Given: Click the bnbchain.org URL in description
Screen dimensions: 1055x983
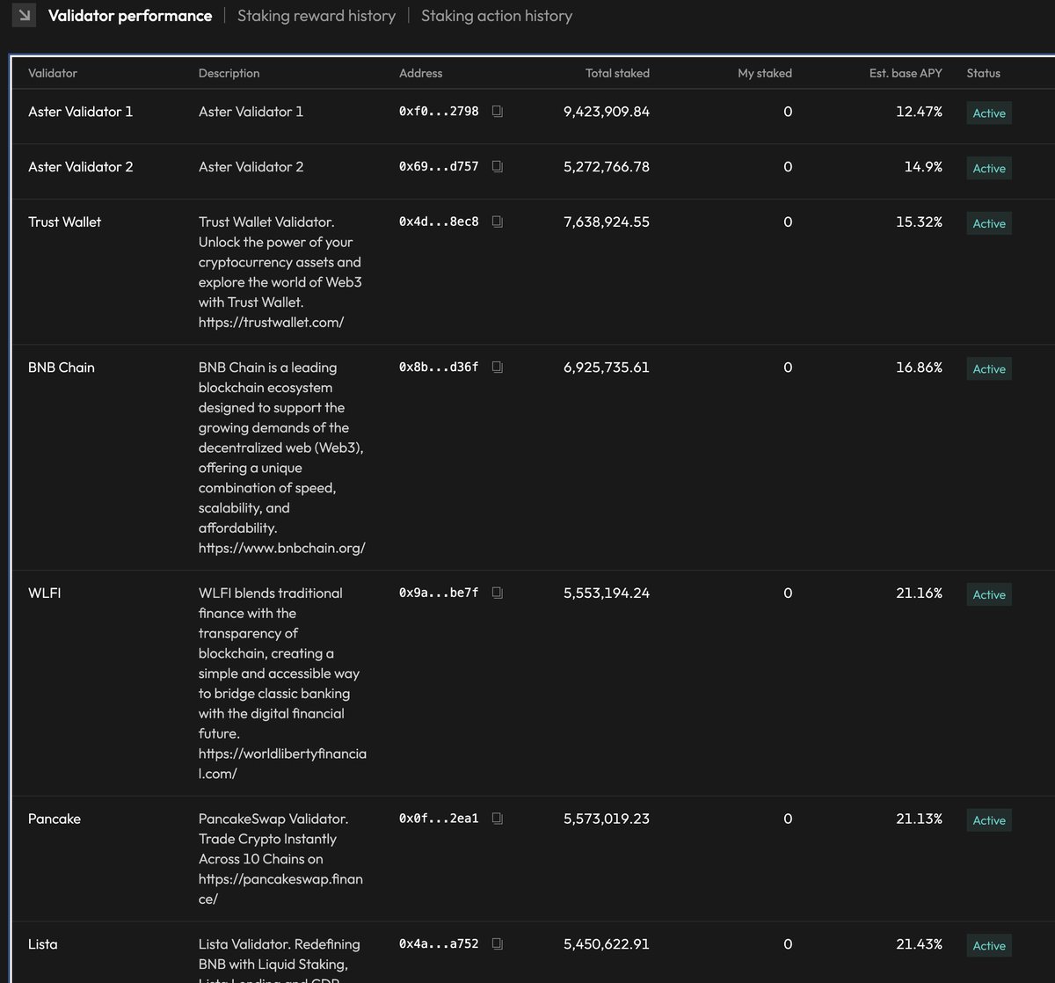Looking at the screenshot, I should pos(281,548).
